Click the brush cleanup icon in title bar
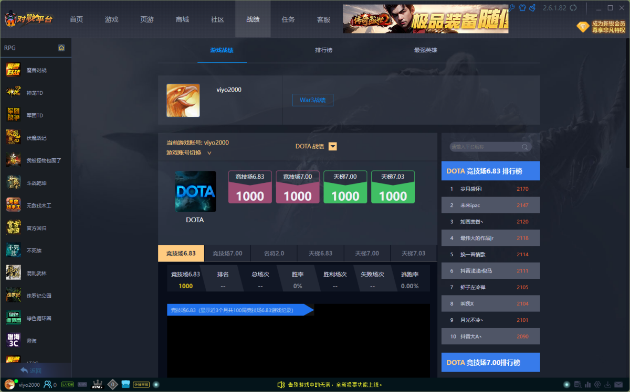Screen dimensions: 630x392 [532, 8]
